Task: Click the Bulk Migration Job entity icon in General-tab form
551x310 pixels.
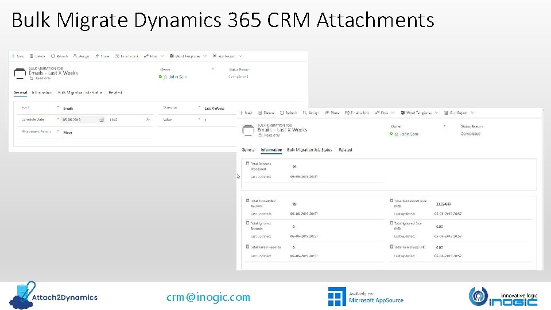Action: coord(20,73)
